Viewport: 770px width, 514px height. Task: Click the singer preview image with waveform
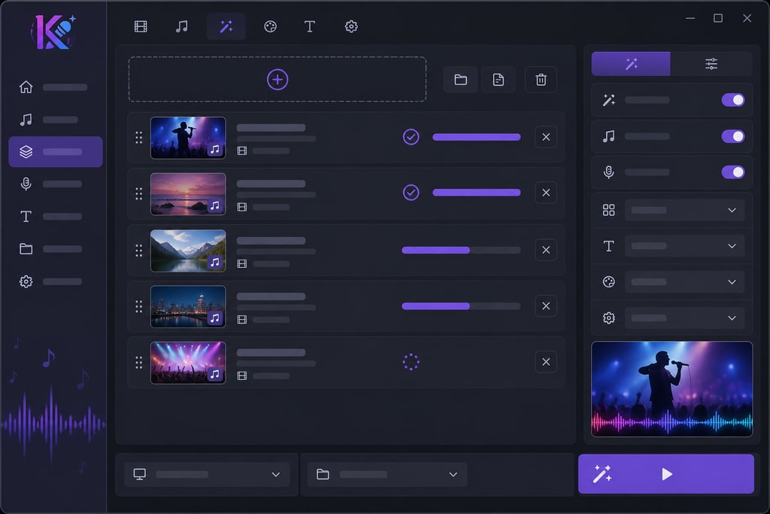coord(671,389)
